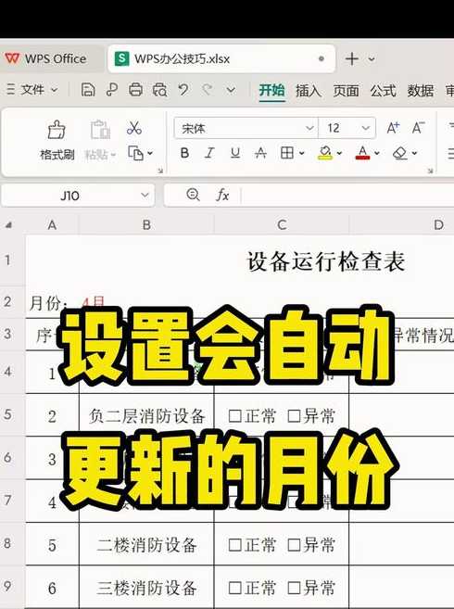
Task: Click the WPS Office home logo
Action: pyautogui.click(x=12, y=58)
